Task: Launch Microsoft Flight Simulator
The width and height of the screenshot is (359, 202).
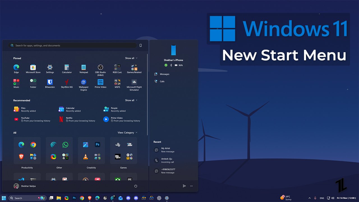Action: coord(134,82)
